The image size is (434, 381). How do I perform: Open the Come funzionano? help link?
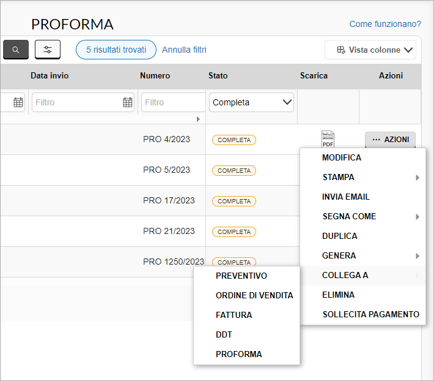pos(385,24)
